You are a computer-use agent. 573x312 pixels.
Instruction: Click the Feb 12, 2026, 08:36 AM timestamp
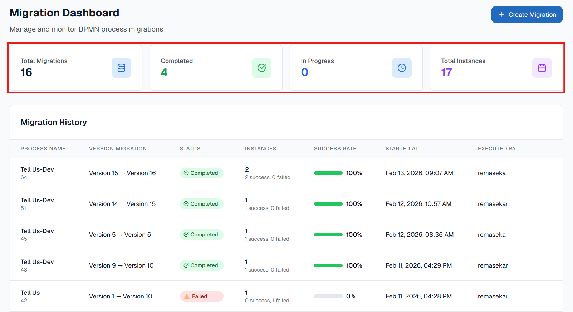coord(420,235)
